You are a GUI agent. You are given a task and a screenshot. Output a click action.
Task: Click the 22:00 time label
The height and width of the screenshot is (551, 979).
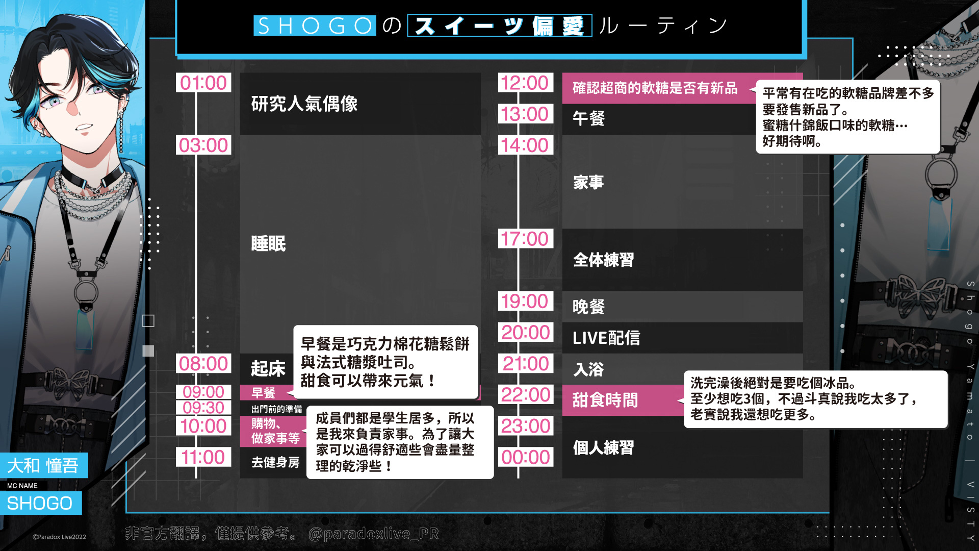526,395
